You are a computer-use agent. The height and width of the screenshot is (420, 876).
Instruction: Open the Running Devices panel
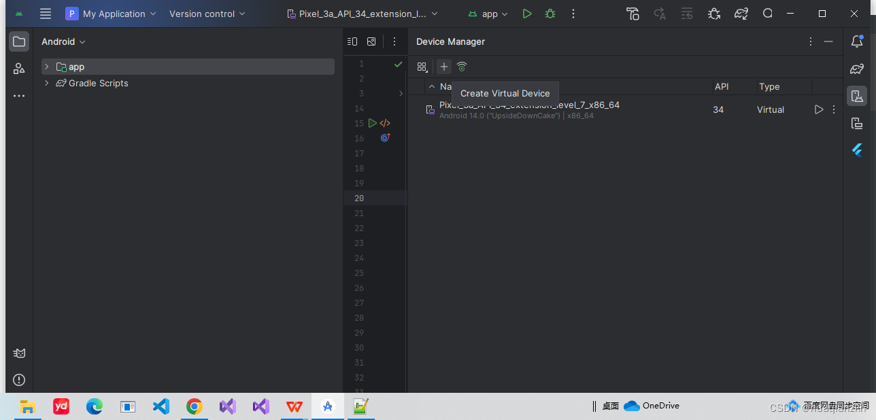click(x=856, y=123)
